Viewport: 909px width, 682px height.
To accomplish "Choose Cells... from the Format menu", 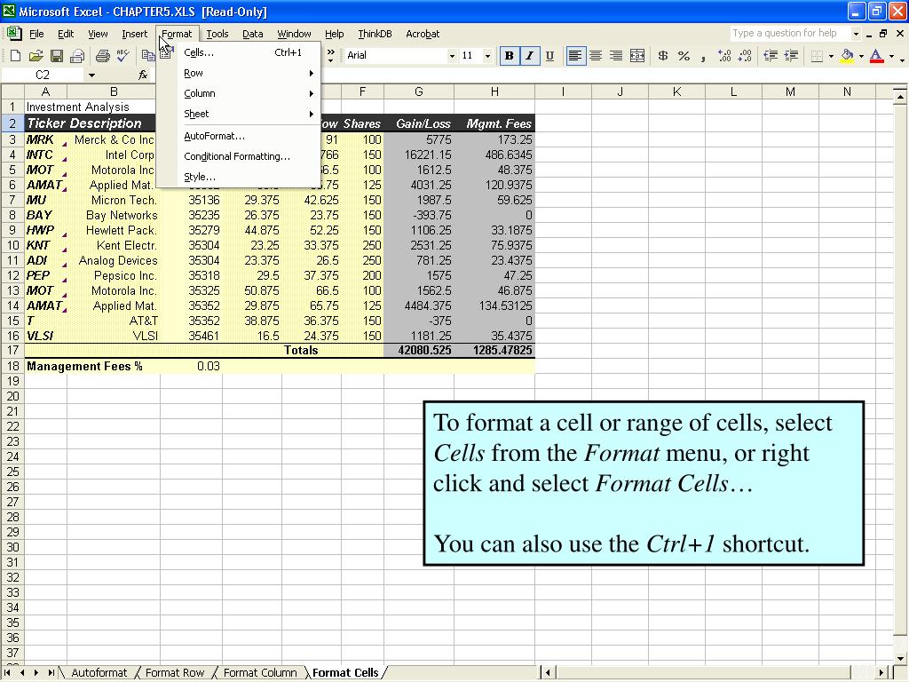I will point(249,52).
